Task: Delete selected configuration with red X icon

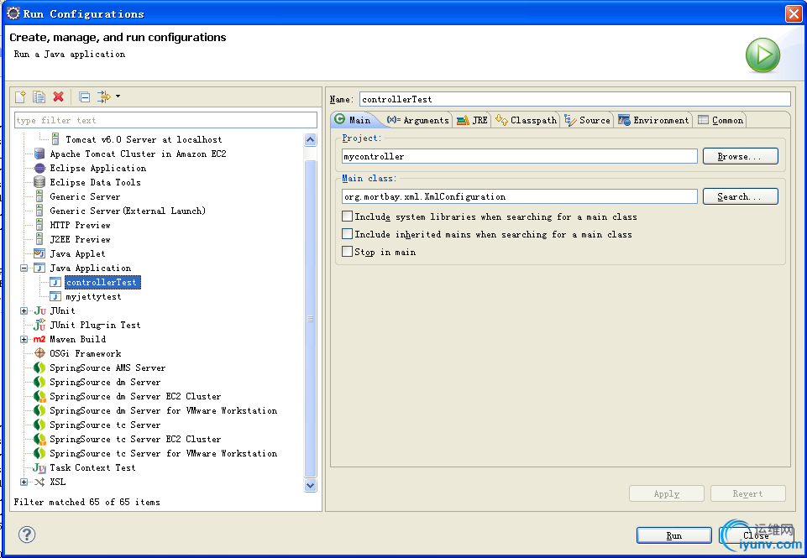Action: (59, 96)
